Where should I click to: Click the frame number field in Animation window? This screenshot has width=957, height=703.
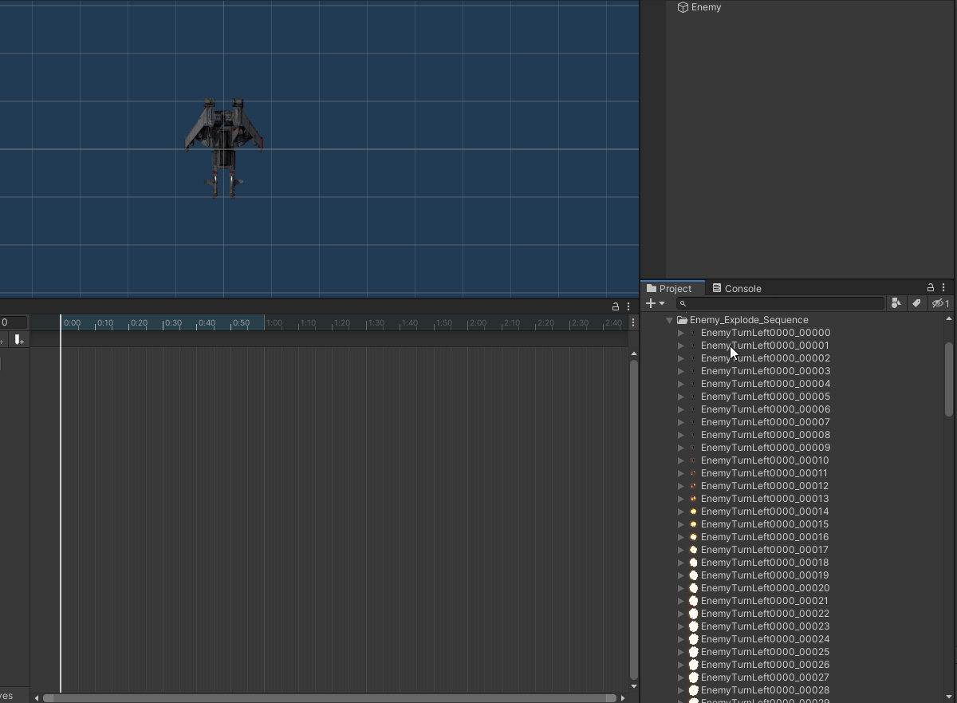point(12,322)
